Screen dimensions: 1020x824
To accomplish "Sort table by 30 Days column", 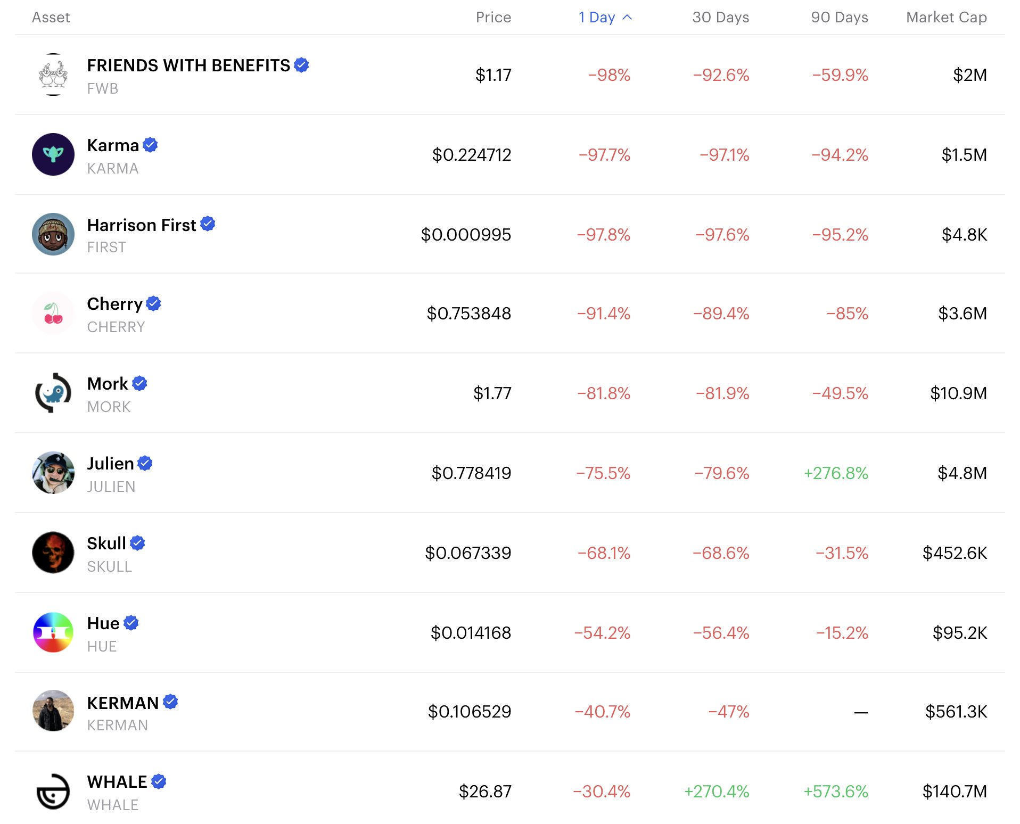I will 720,18.
